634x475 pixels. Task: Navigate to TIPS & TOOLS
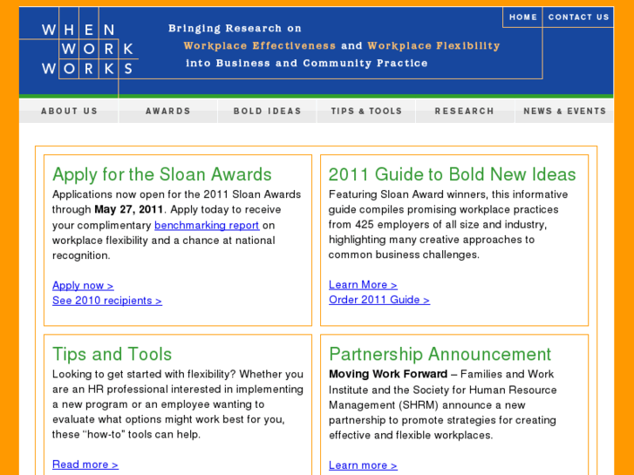(366, 111)
